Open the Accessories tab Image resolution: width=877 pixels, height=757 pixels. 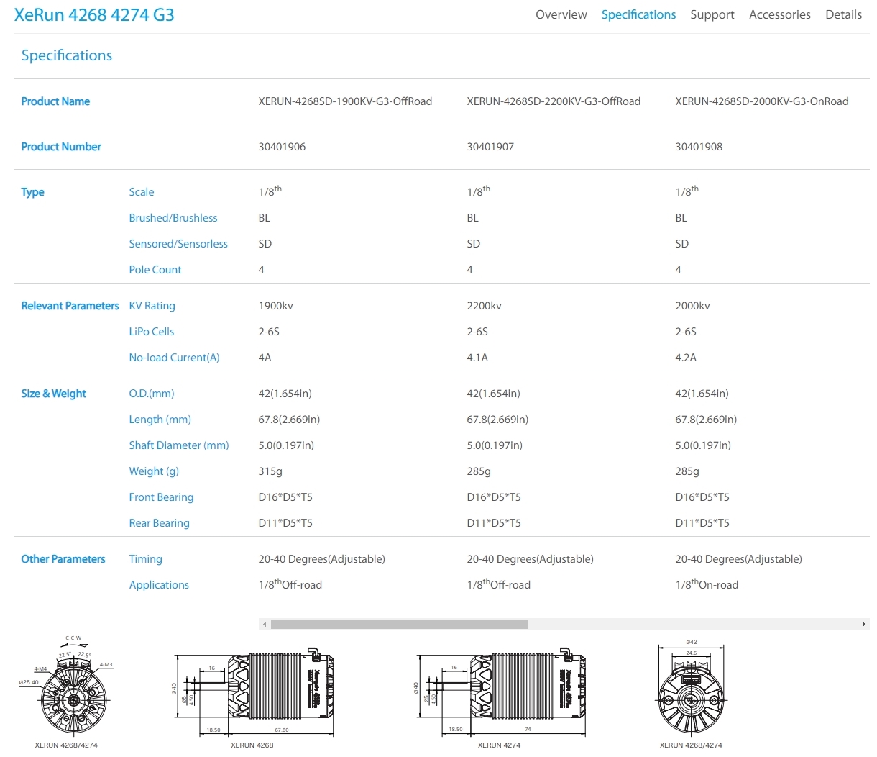(x=779, y=14)
